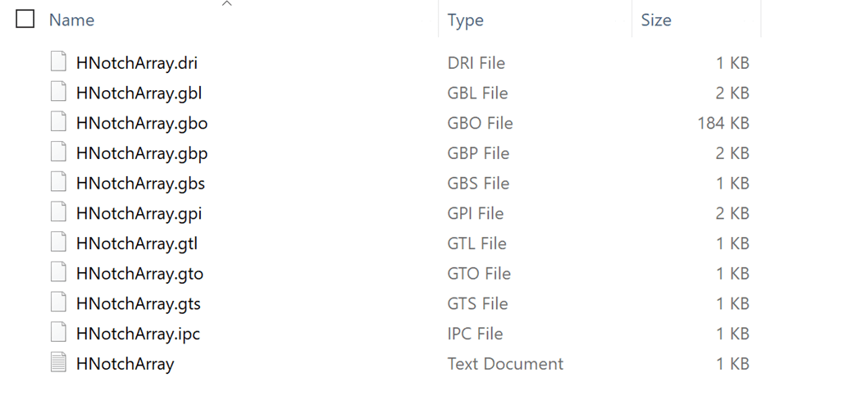Image resolution: width=866 pixels, height=414 pixels.
Task: Click the file icon for HNotchArray.gtl
Action: point(58,243)
